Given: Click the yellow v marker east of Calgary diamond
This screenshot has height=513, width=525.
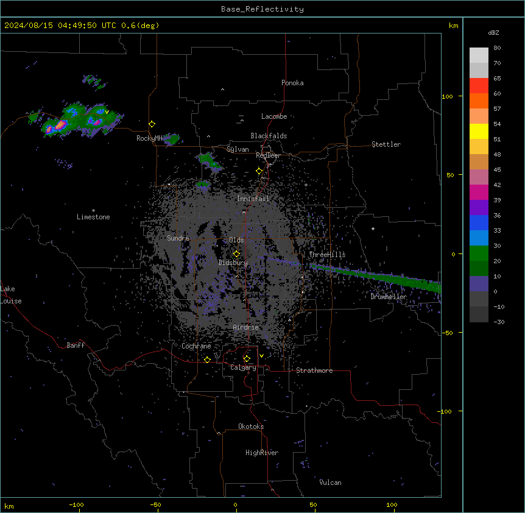Looking at the screenshot, I should [x=261, y=356].
